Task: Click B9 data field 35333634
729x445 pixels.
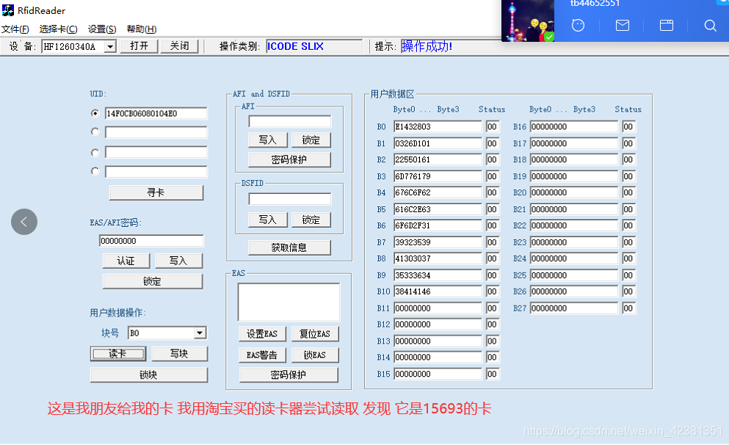Action: click(x=438, y=275)
